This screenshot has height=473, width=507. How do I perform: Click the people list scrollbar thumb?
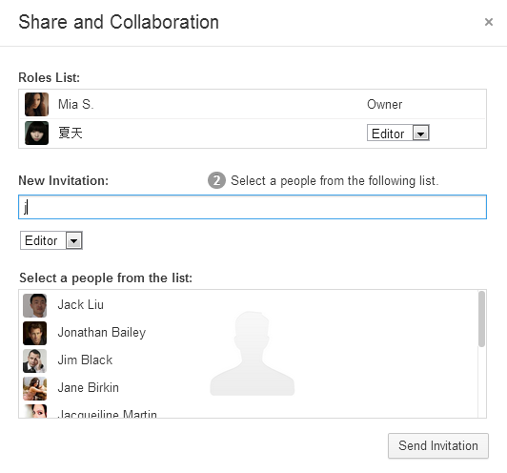tap(481, 319)
